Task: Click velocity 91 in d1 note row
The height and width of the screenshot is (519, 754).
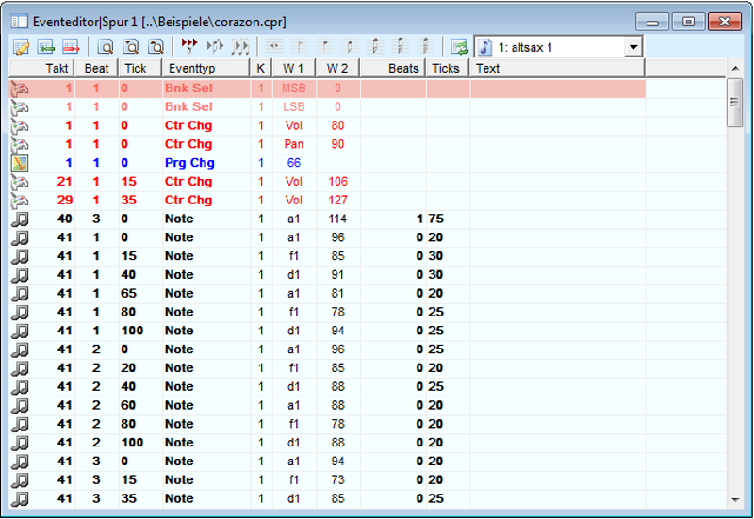Action: tap(337, 275)
